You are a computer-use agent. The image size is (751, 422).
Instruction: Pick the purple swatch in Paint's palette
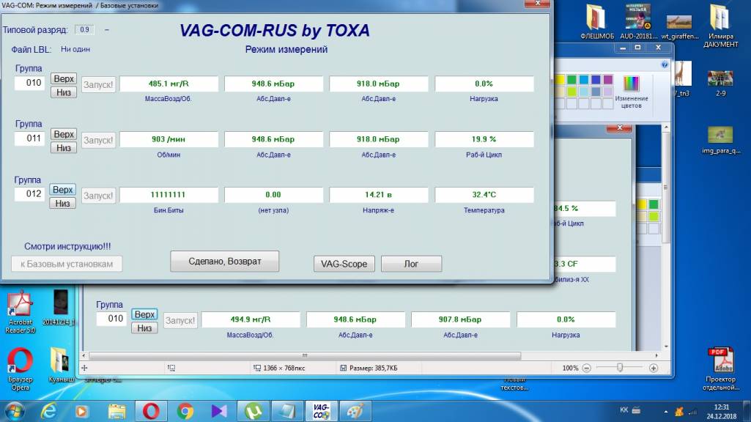[609, 79]
